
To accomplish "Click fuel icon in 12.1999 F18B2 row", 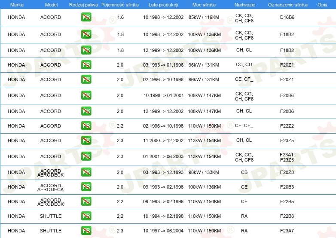I will [86, 50].
